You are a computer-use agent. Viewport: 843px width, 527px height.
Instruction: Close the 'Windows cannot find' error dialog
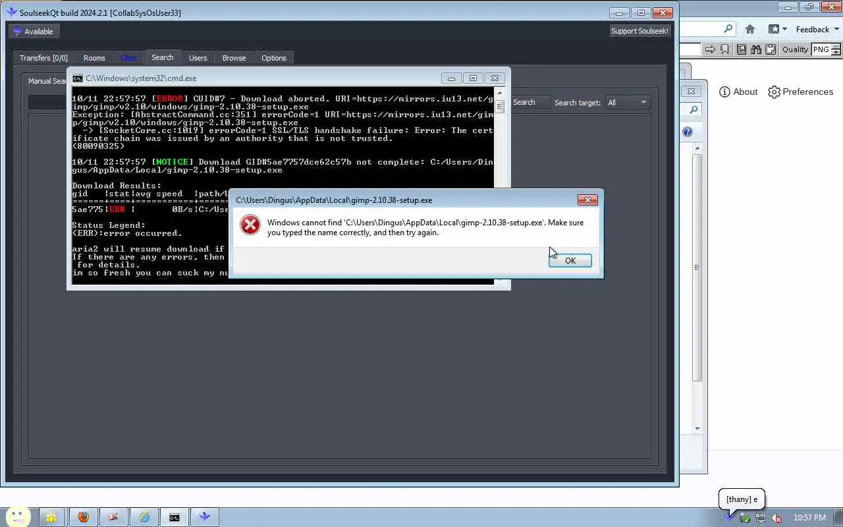pyautogui.click(x=587, y=200)
